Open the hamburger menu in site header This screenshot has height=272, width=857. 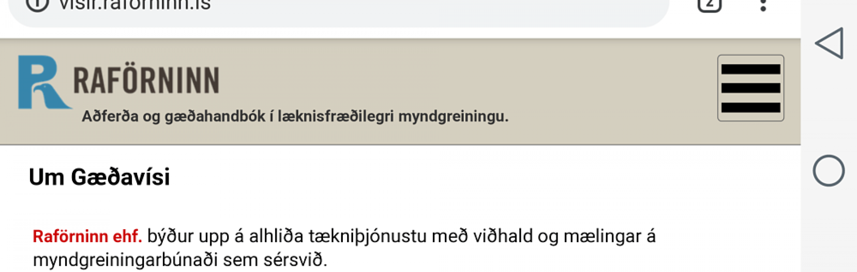coord(750,88)
